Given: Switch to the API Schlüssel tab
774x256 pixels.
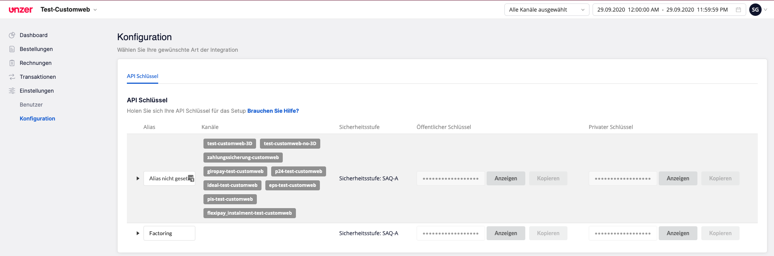Looking at the screenshot, I should tap(142, 76).
